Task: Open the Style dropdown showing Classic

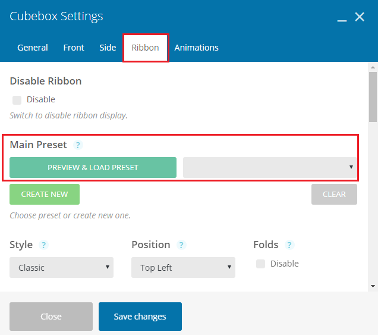Action: coord(61,267)
